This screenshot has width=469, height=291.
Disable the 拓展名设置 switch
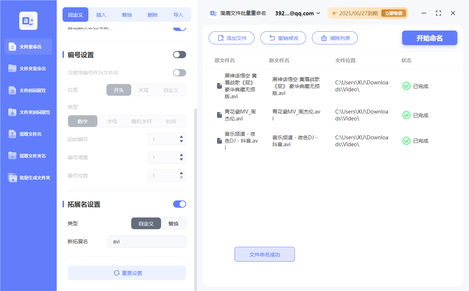[x=179, y=204]
